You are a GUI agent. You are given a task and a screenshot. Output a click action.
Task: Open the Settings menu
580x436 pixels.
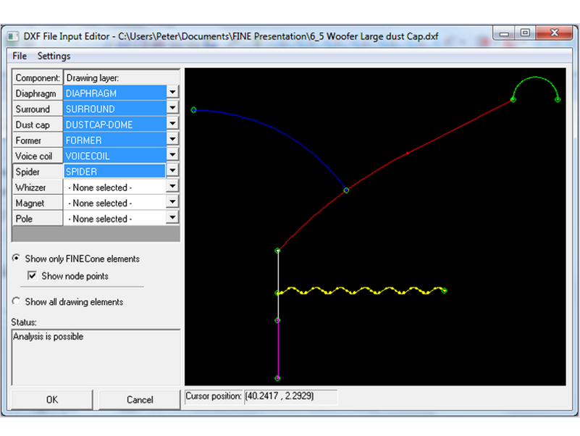[54, 56]
